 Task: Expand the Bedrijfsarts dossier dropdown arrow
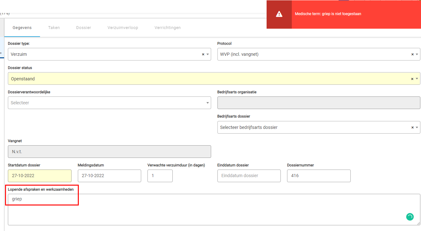point(417,128)
